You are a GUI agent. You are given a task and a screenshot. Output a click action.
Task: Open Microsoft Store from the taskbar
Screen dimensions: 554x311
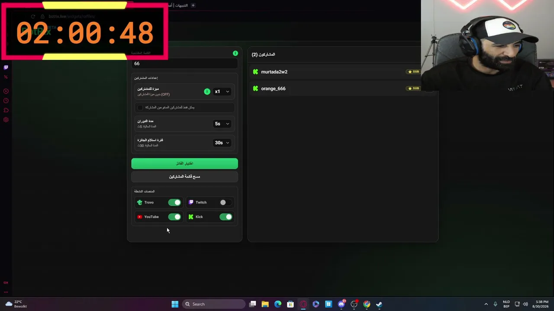pos(290,304)
